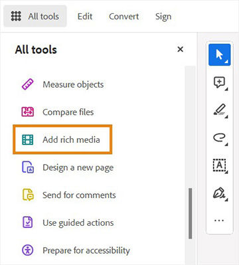
Task: Select the freehand draw loop tool
Action: coord(219,138)
